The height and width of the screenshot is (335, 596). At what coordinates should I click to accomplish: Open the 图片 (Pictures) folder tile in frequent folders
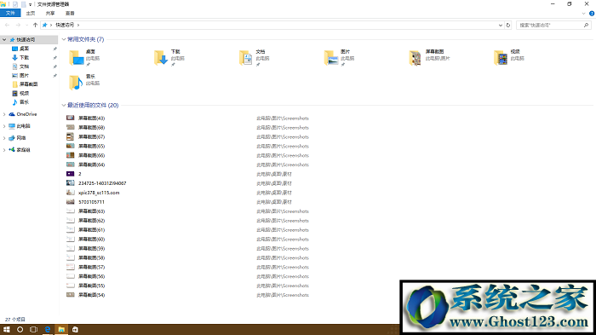(x=340, y=57)
